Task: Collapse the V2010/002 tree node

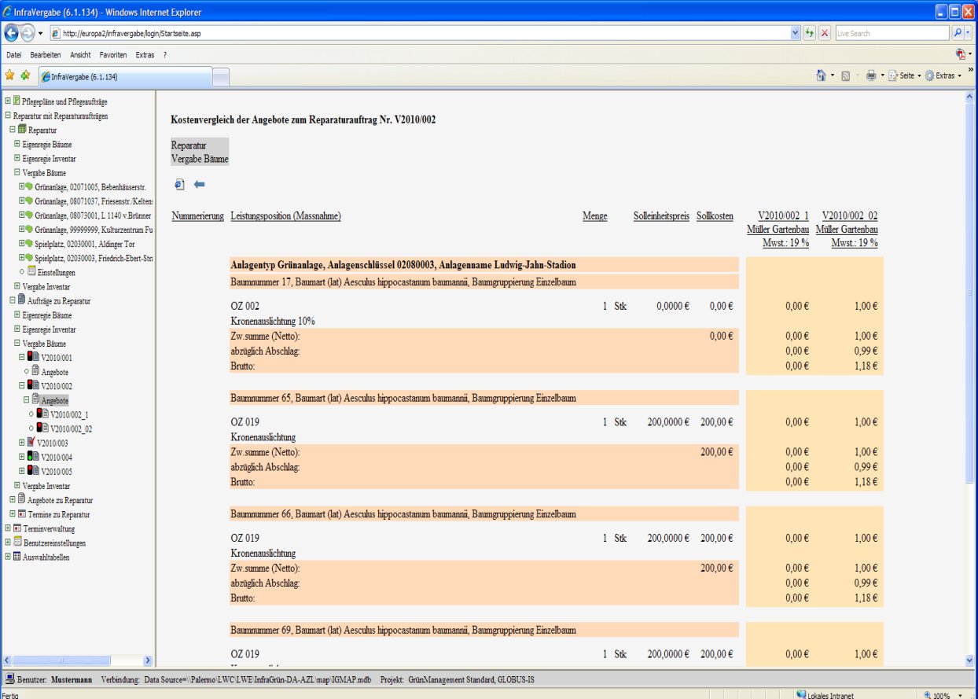Action: tap(22, 386)
